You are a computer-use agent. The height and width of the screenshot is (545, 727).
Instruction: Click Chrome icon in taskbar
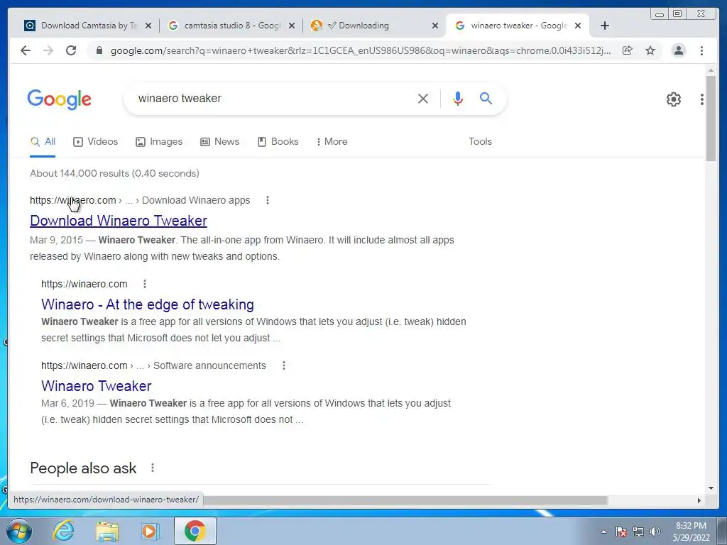coord(195,531)
